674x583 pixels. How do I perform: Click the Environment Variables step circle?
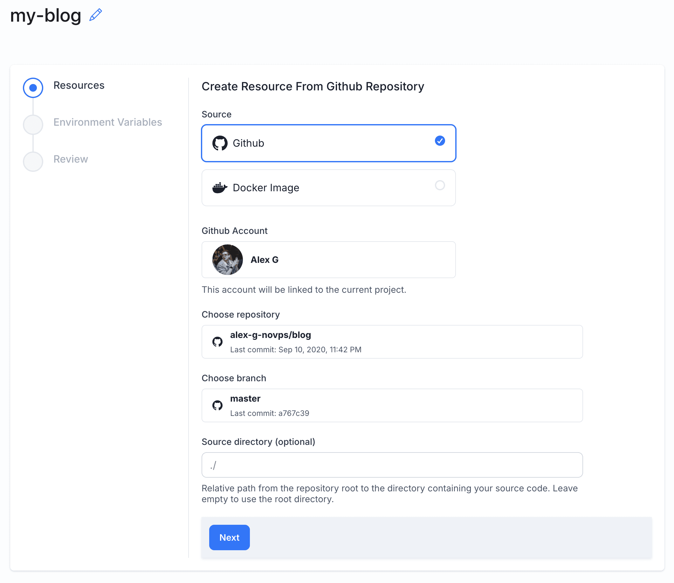coord(33,124)
